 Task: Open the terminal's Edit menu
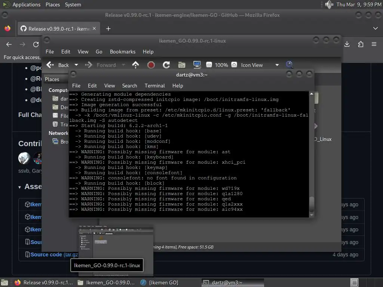pyautogui.click(x=92, y=86)
